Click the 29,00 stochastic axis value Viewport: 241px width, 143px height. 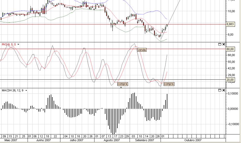(231, 75)
